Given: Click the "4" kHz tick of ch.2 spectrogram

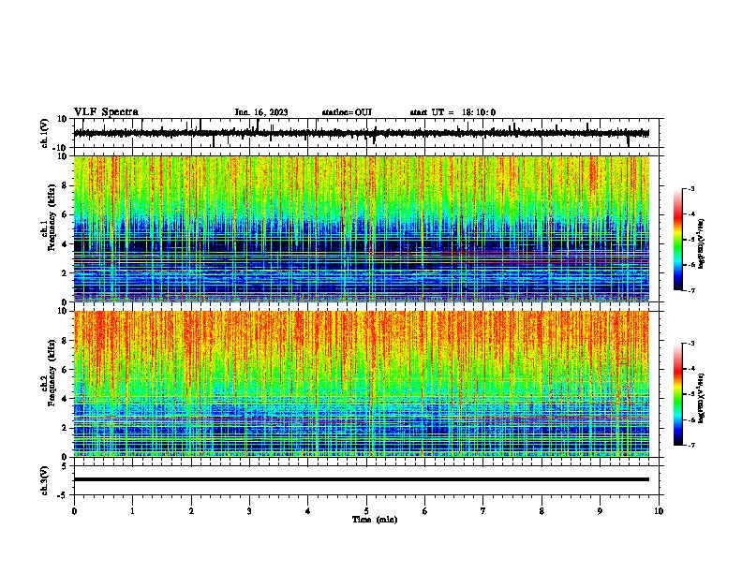Looking at the screenshot, I should coord(65,399).
